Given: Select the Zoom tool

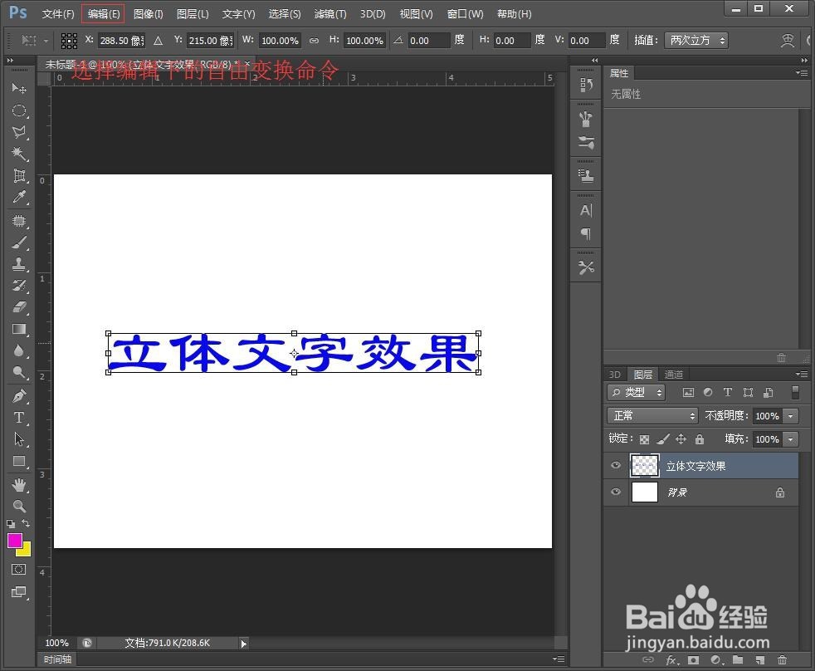Looking at the screenshot, I should 20,506.
